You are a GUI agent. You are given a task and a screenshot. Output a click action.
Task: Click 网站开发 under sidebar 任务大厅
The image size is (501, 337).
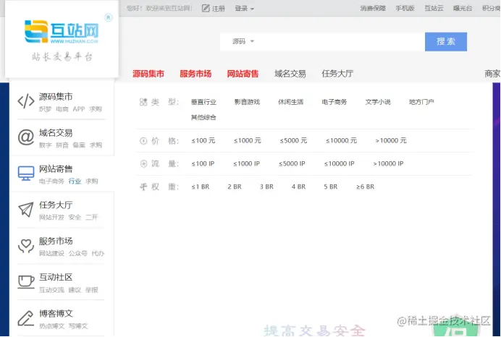[51, 218]
